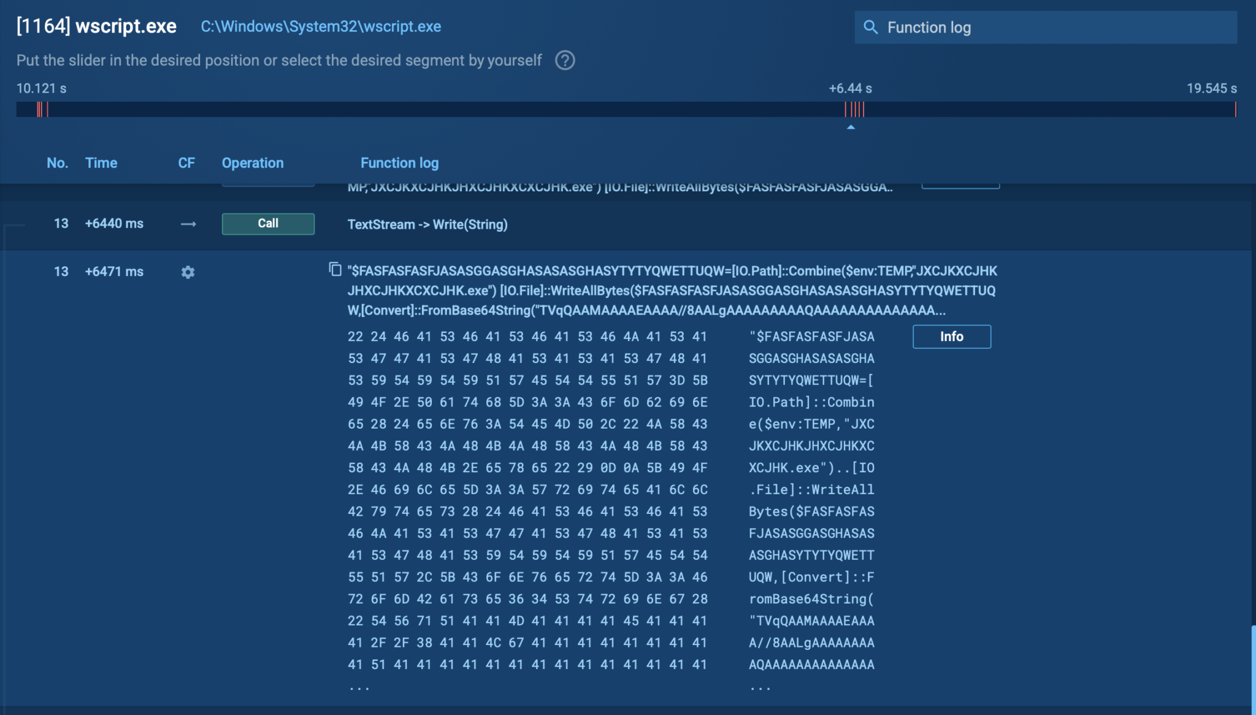Screen dimensions: 1256x715
Task: Sort by the No. column header
Action: pos(57,163)
